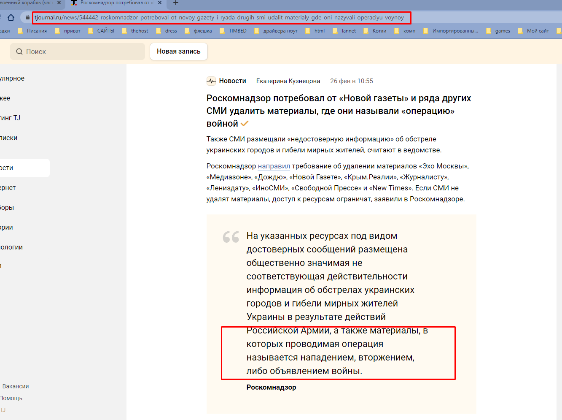Open the Новости category link

pos(232,81)
